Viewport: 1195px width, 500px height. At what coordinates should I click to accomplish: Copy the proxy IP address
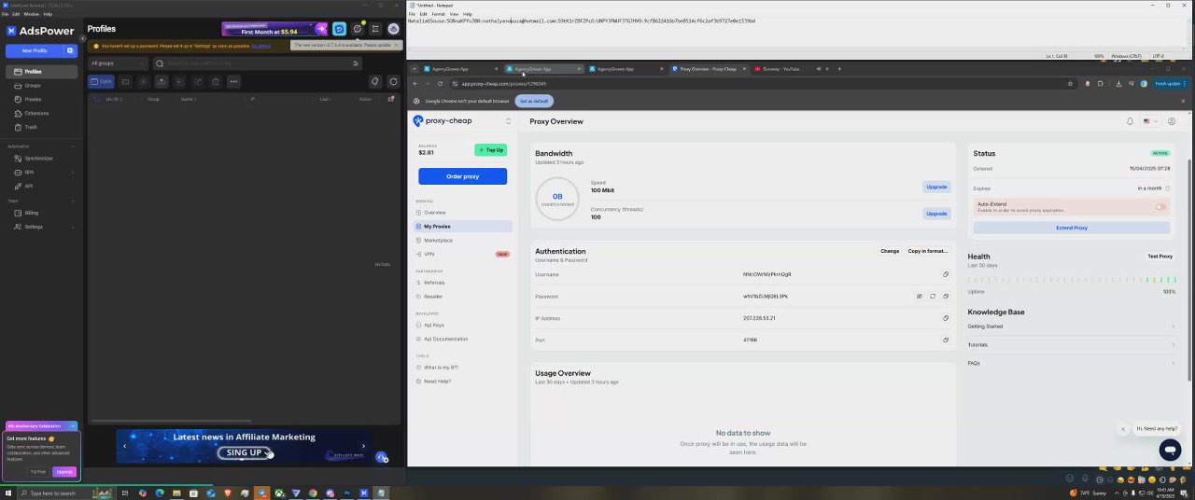click(946, 318)
